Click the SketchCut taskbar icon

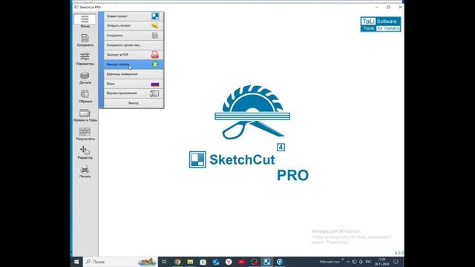pyautogui.click(x=267, y=262)
